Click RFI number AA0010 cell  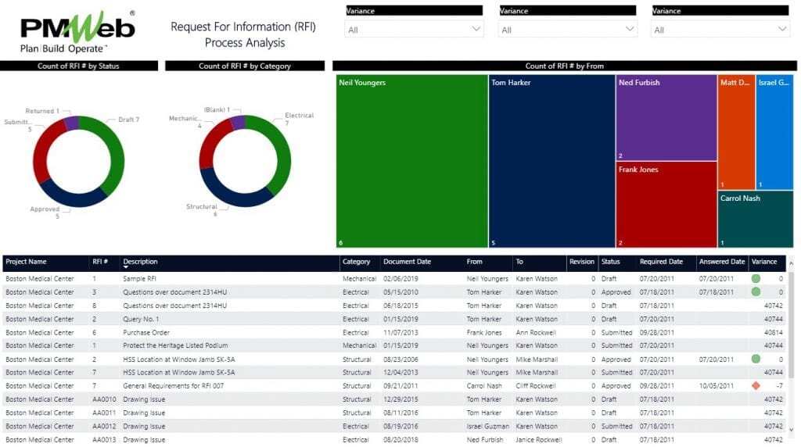pos(104,399)
